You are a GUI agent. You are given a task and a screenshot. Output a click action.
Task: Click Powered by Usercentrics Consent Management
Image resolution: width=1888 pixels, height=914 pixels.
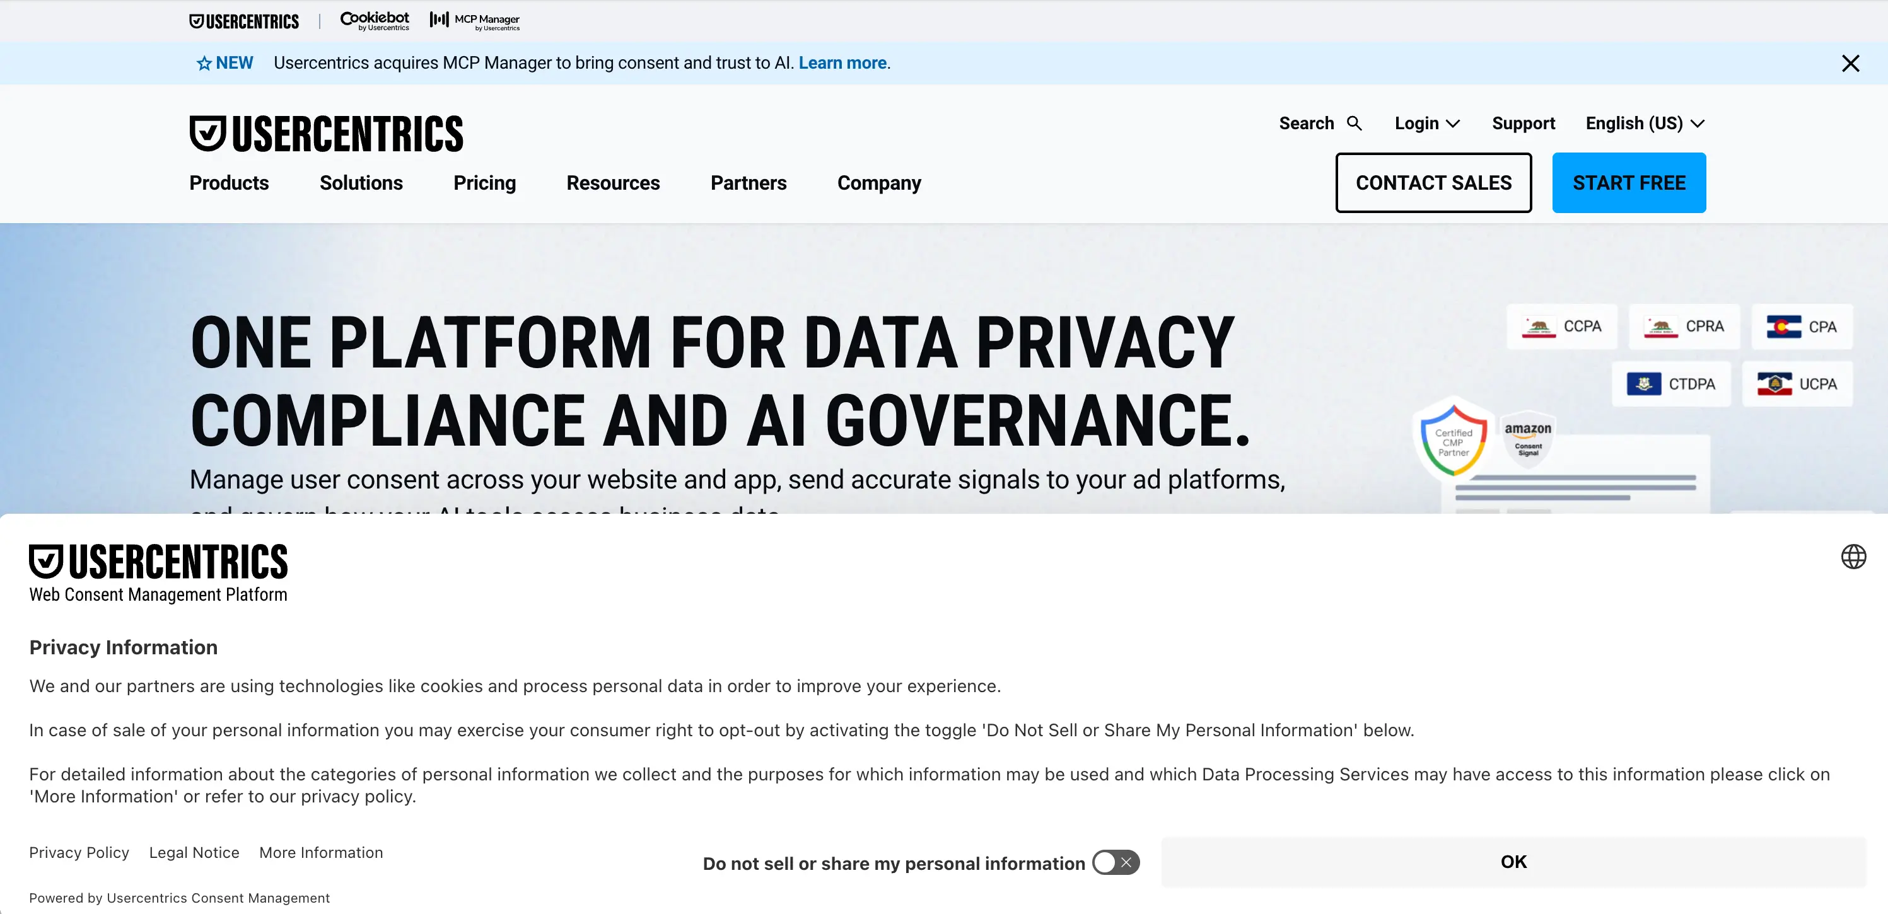pyautogui.click(x=180, y=898)
